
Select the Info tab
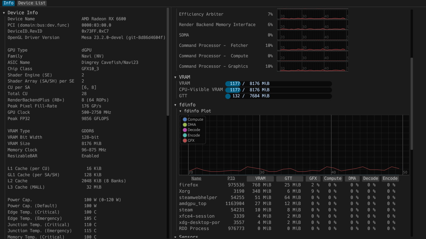point(8,3)
